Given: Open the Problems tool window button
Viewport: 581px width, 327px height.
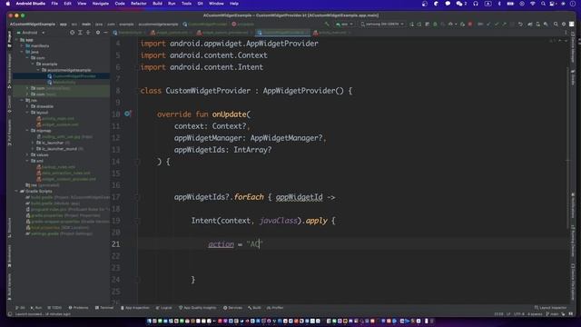Looking at the screenshot, I should click(x=79, y=308).
